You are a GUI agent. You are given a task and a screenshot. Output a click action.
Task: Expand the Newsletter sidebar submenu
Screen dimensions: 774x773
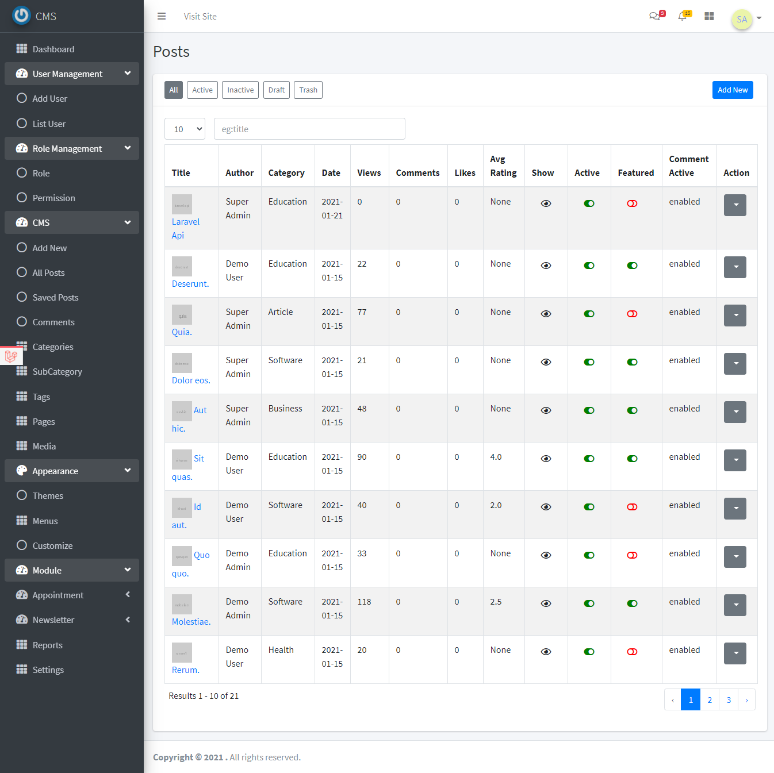72,620
